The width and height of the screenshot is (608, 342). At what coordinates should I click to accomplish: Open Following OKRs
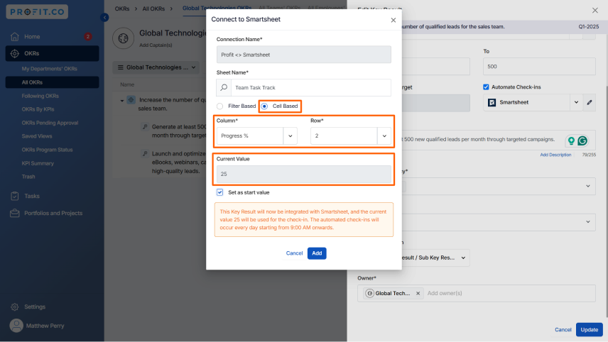[x=40, y=96]
